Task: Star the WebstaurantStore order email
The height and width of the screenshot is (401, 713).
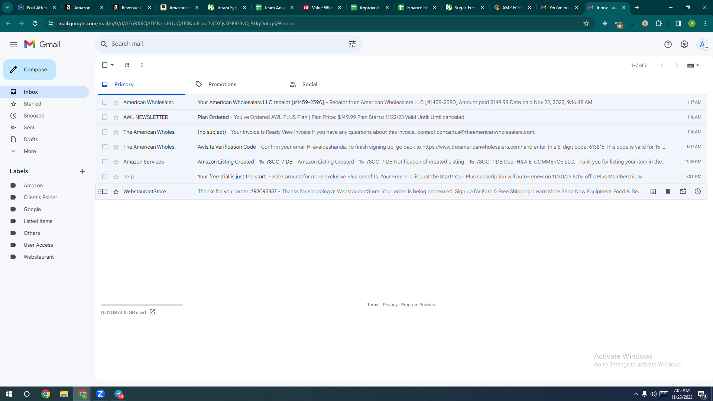Action: (116, 191)
